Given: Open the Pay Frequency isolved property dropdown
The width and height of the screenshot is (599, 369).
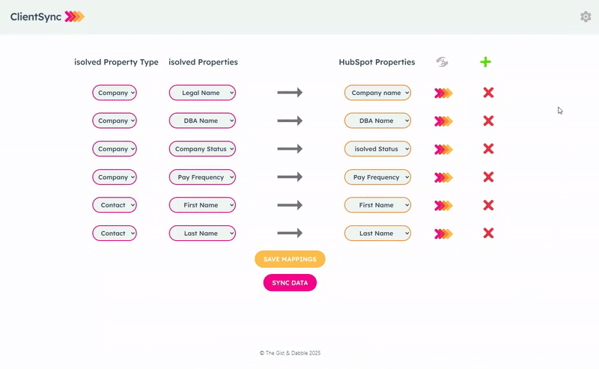Looking at the screenshot, I should point(202,177).
